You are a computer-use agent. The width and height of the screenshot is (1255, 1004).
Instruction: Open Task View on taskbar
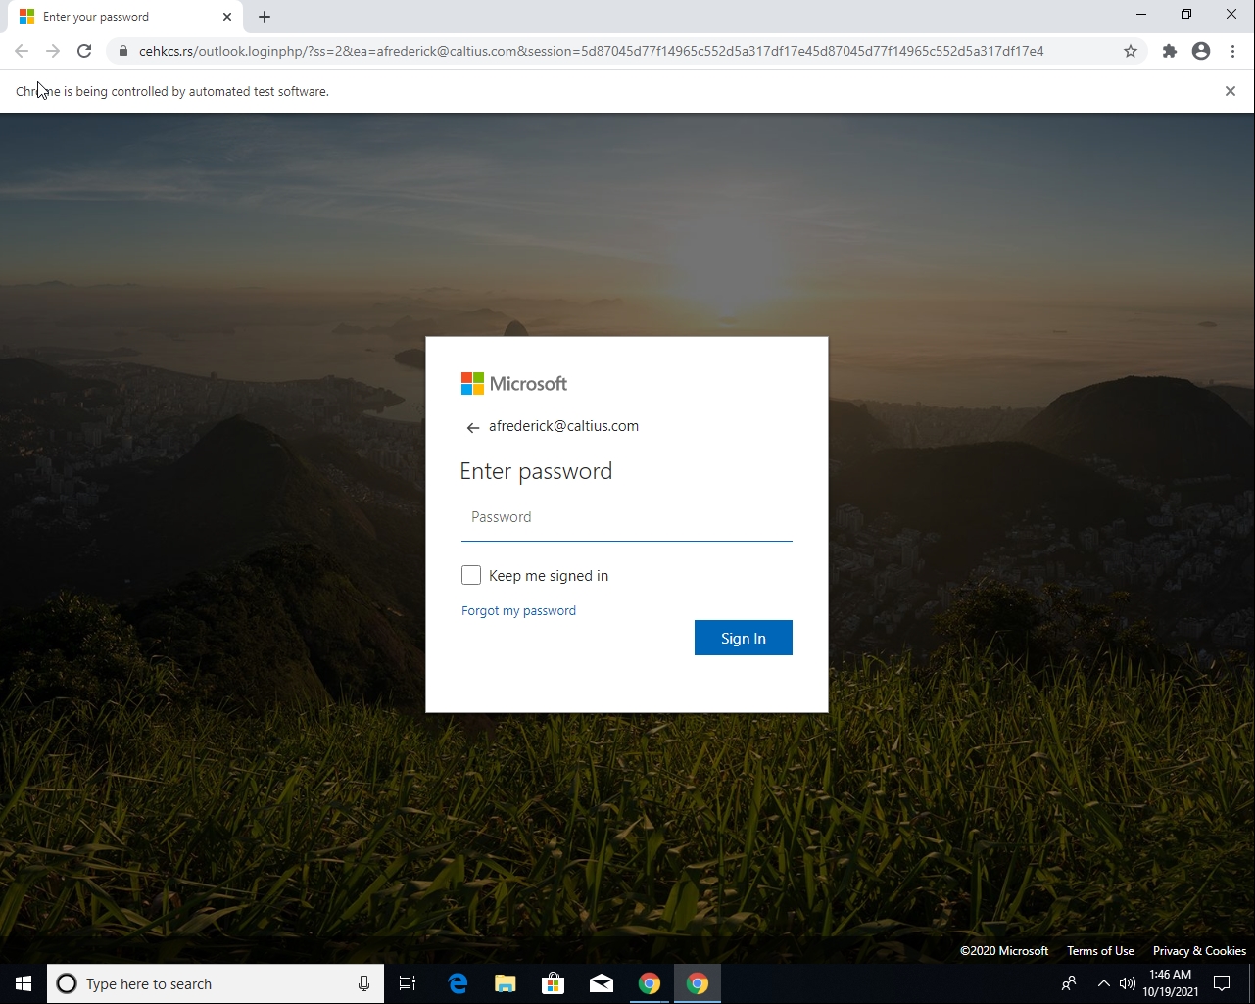tap(408, 983)
